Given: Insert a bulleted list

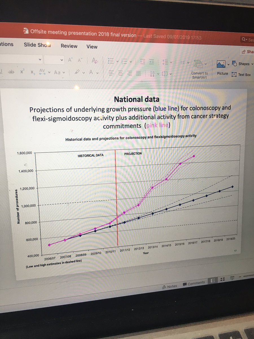Looking at the screenshot, I should click(x=111, y=61).
